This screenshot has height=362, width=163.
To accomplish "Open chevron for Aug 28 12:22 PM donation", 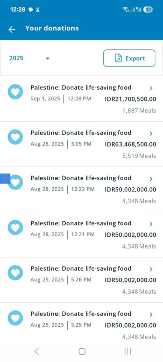I will pyautogui.click(x=151, y=179).
